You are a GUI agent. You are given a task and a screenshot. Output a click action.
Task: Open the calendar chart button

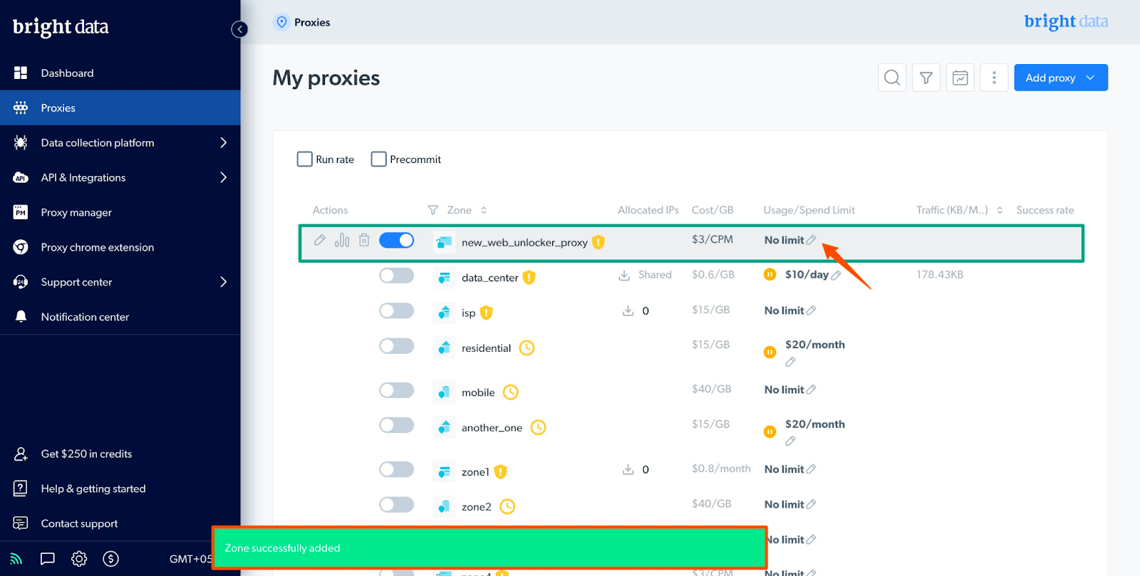pos(960,78)
